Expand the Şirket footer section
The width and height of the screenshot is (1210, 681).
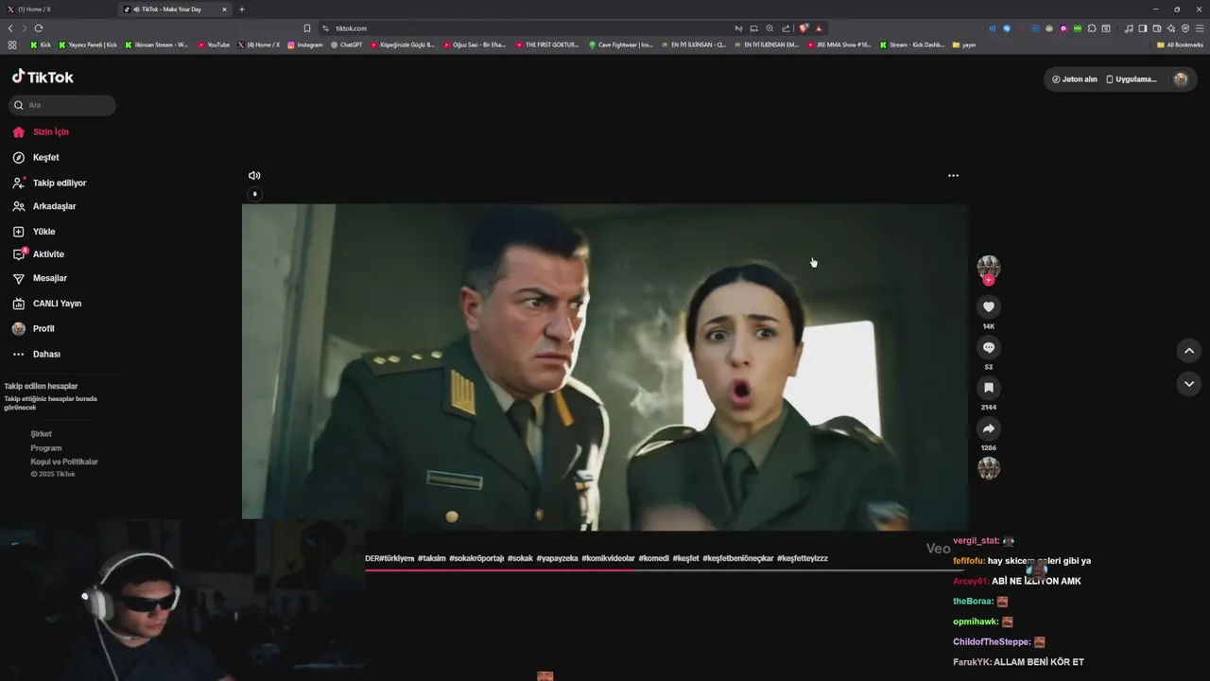[41, 433]
